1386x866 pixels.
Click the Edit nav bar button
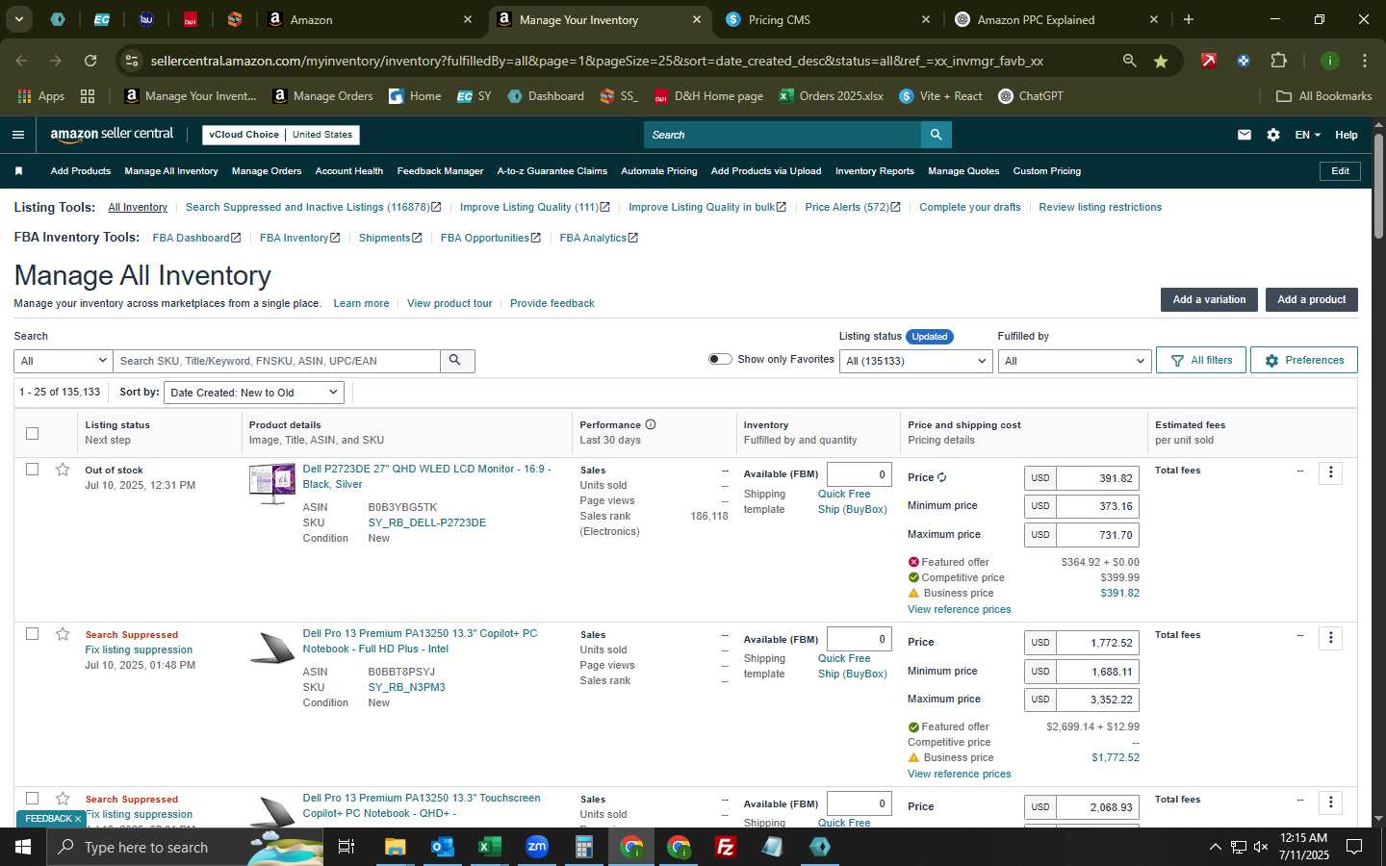1340,171
